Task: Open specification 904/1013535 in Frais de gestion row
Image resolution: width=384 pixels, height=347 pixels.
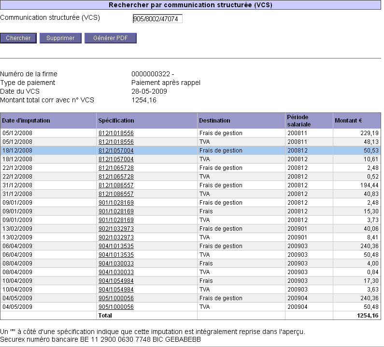Action: pos(116,246)
